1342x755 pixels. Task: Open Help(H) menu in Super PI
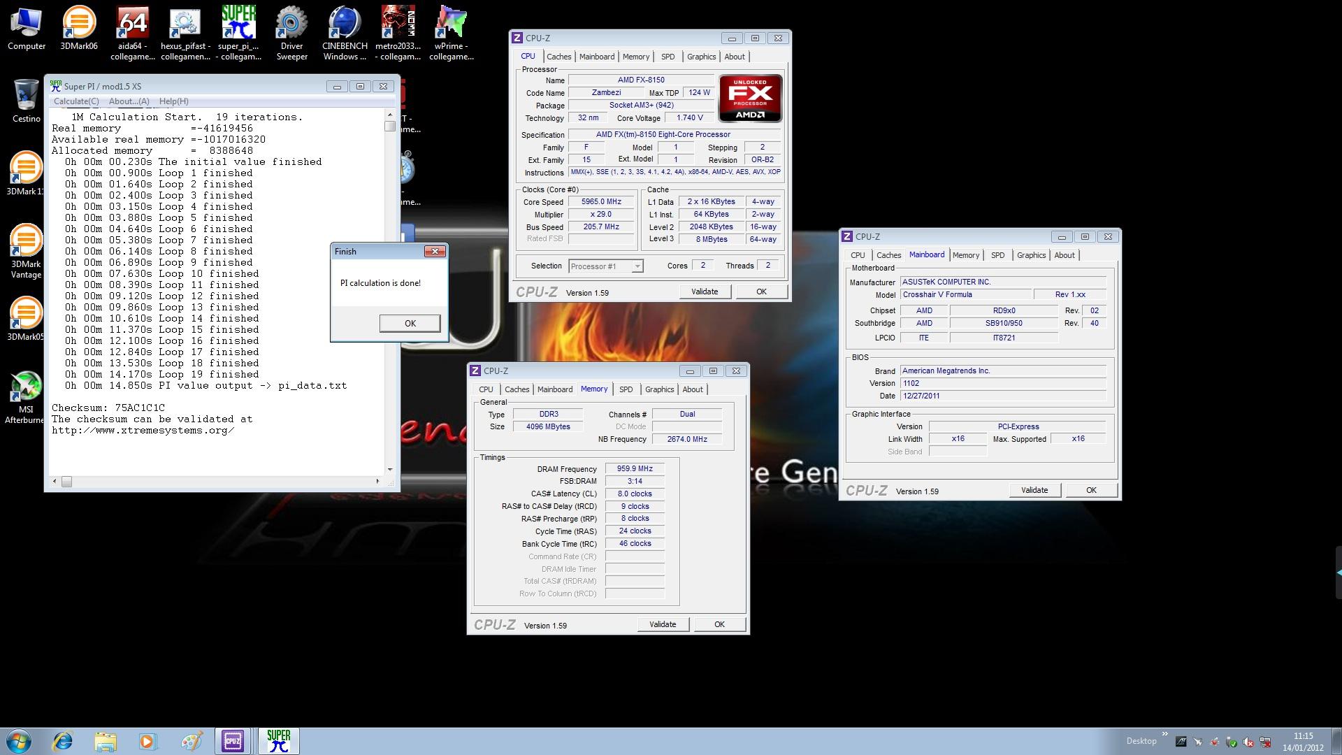click(174, 101)
